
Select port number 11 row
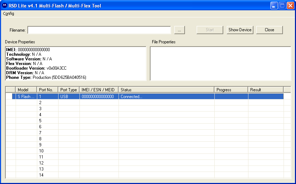[148, 157]
